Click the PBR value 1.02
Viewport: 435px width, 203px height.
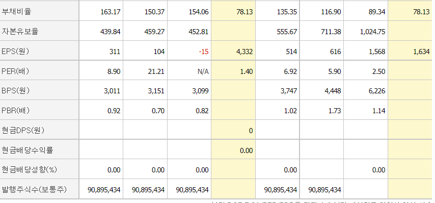290,111
